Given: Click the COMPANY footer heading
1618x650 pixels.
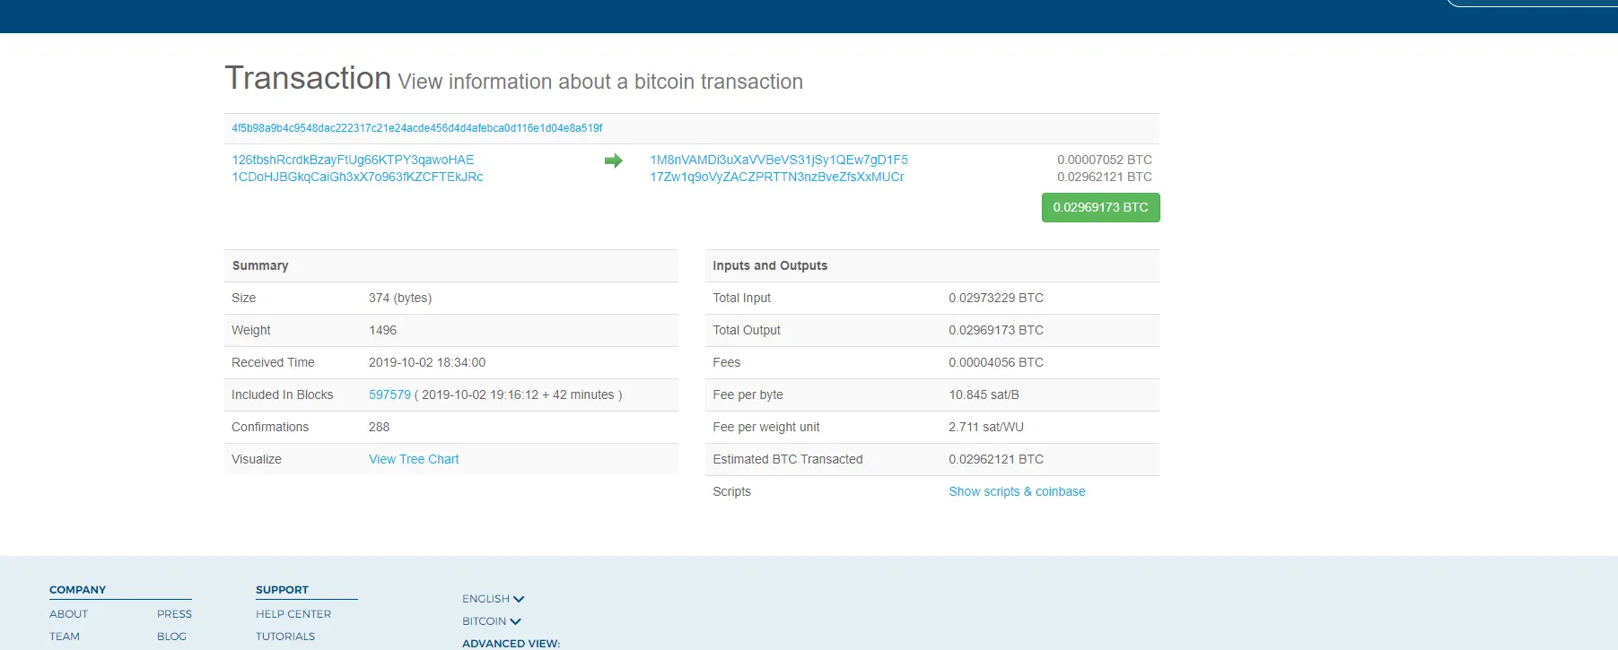Looking at the screenshot, I should point(77,590).
